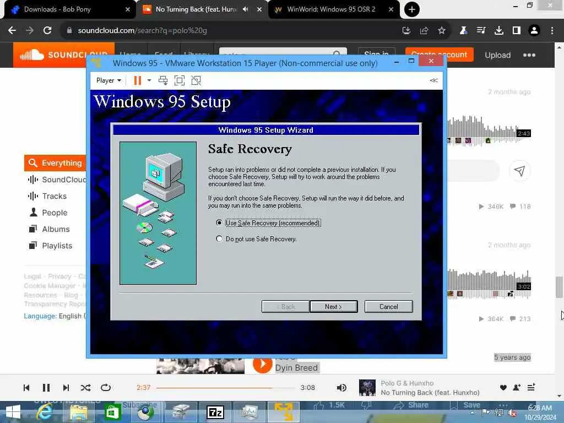Open 7-Zip from the taskbar
Image resolution: width=564 pixels, height=423 pixels.
pyautogui.click(x=215, y=412)
